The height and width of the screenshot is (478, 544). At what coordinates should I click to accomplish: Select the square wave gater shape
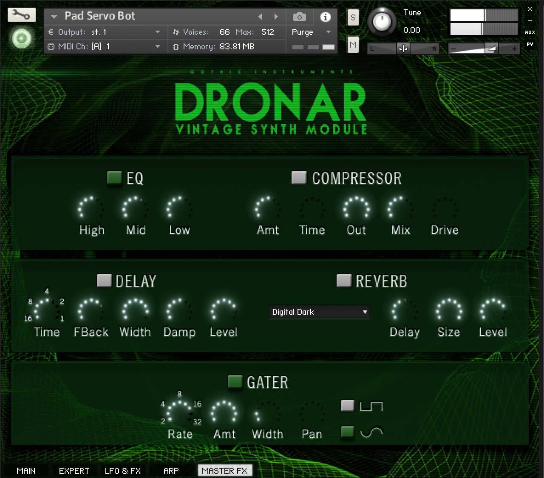point(348,406)
